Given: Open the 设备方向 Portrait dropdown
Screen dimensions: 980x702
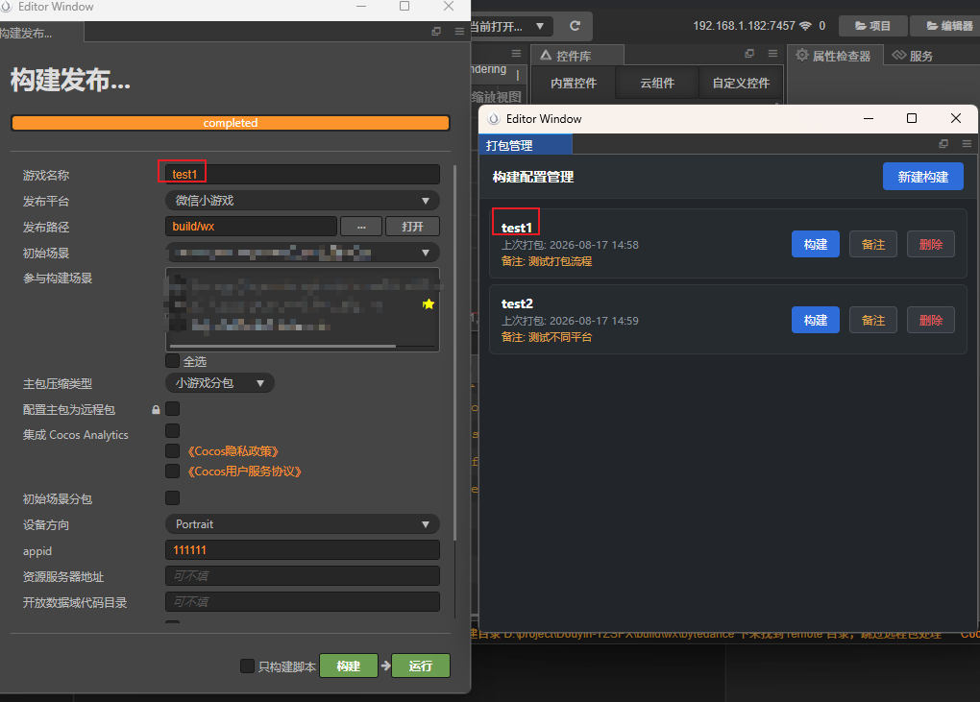Looking at the screenshot, I should pos(303,524).
